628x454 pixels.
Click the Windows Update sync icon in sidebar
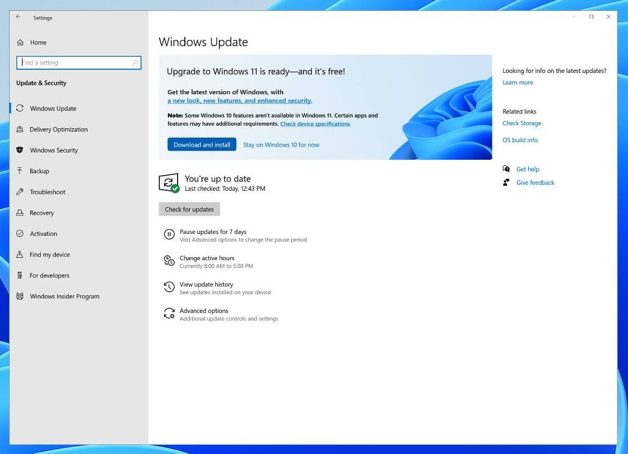coord(19,108)
